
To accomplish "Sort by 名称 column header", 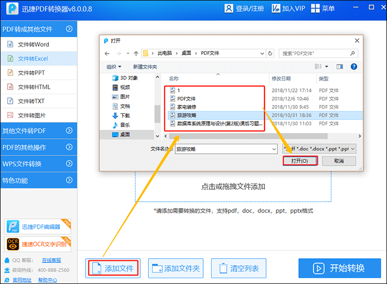I will [x=174, y=79].
